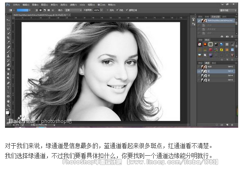
Task: Delete current state in History panel
Action: 232,37
